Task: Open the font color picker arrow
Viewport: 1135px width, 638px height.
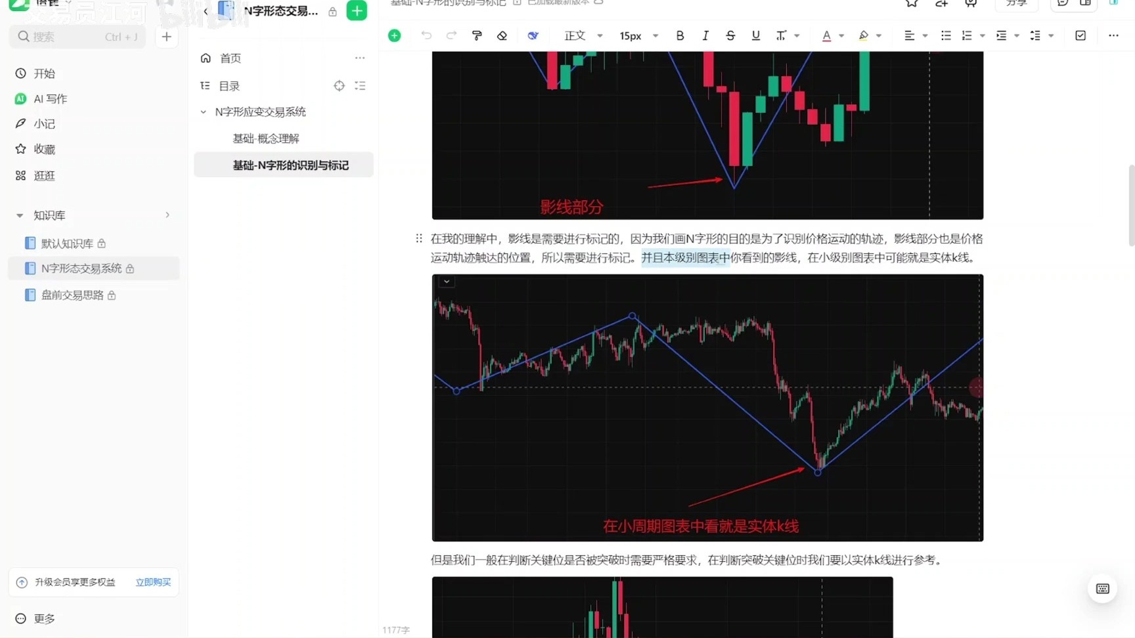Action: (x=841, y=35)
